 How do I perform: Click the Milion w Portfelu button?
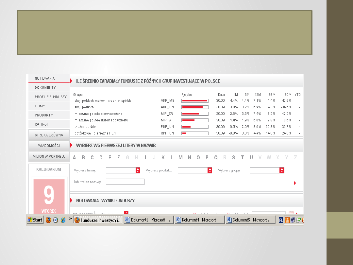tap(49, 156)
